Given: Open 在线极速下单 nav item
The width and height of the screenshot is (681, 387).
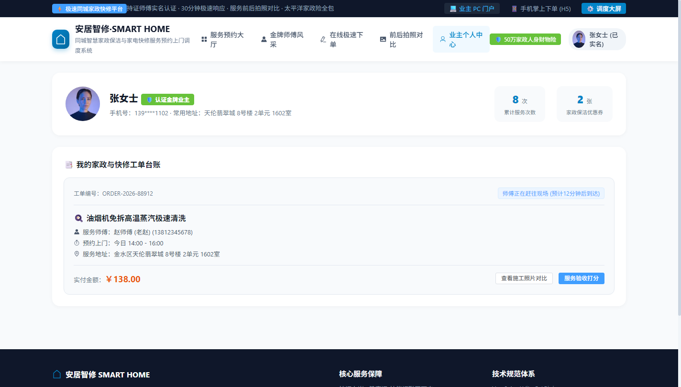Looking at the screenshot, I should [343, 39].
